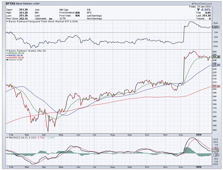Click the -1.483 histogram axis tag
223x170 pixels.
pyautogui.click(x=216, y=155)
